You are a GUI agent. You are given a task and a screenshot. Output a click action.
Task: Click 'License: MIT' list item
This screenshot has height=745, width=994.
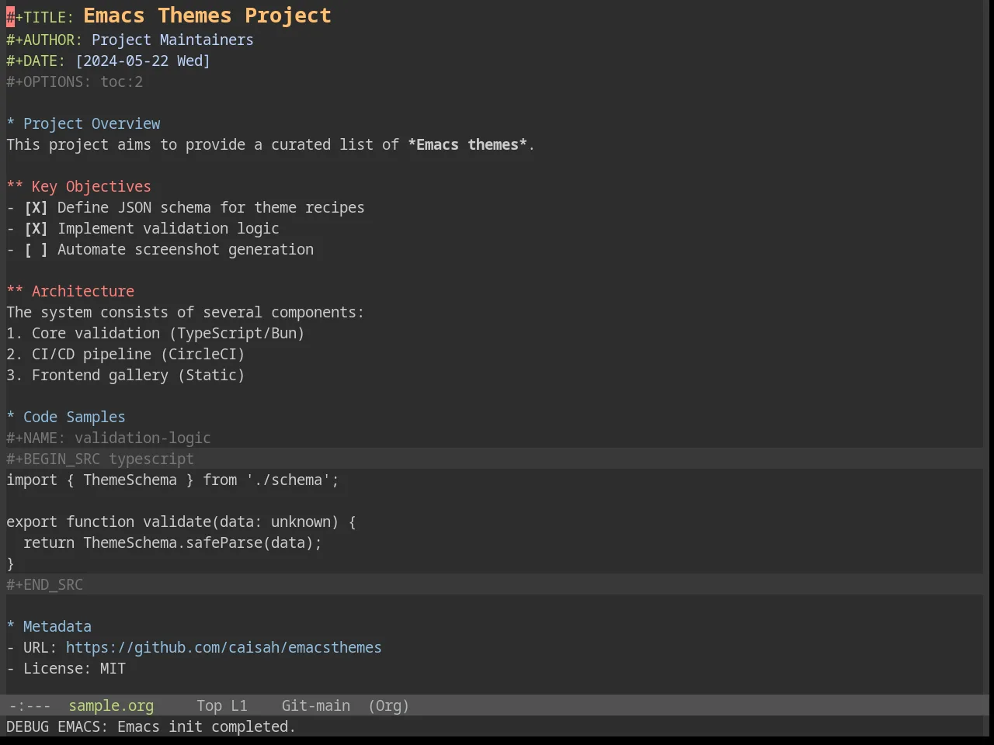66,668
